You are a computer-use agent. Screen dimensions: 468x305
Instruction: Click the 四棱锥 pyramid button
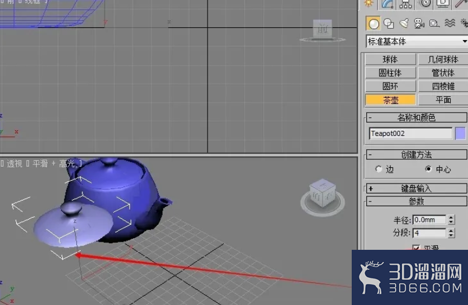coord(443,86)
